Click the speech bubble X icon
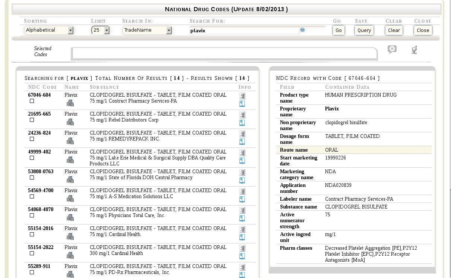This screenshot has width=451, height=278. click(x=392, y=49)
